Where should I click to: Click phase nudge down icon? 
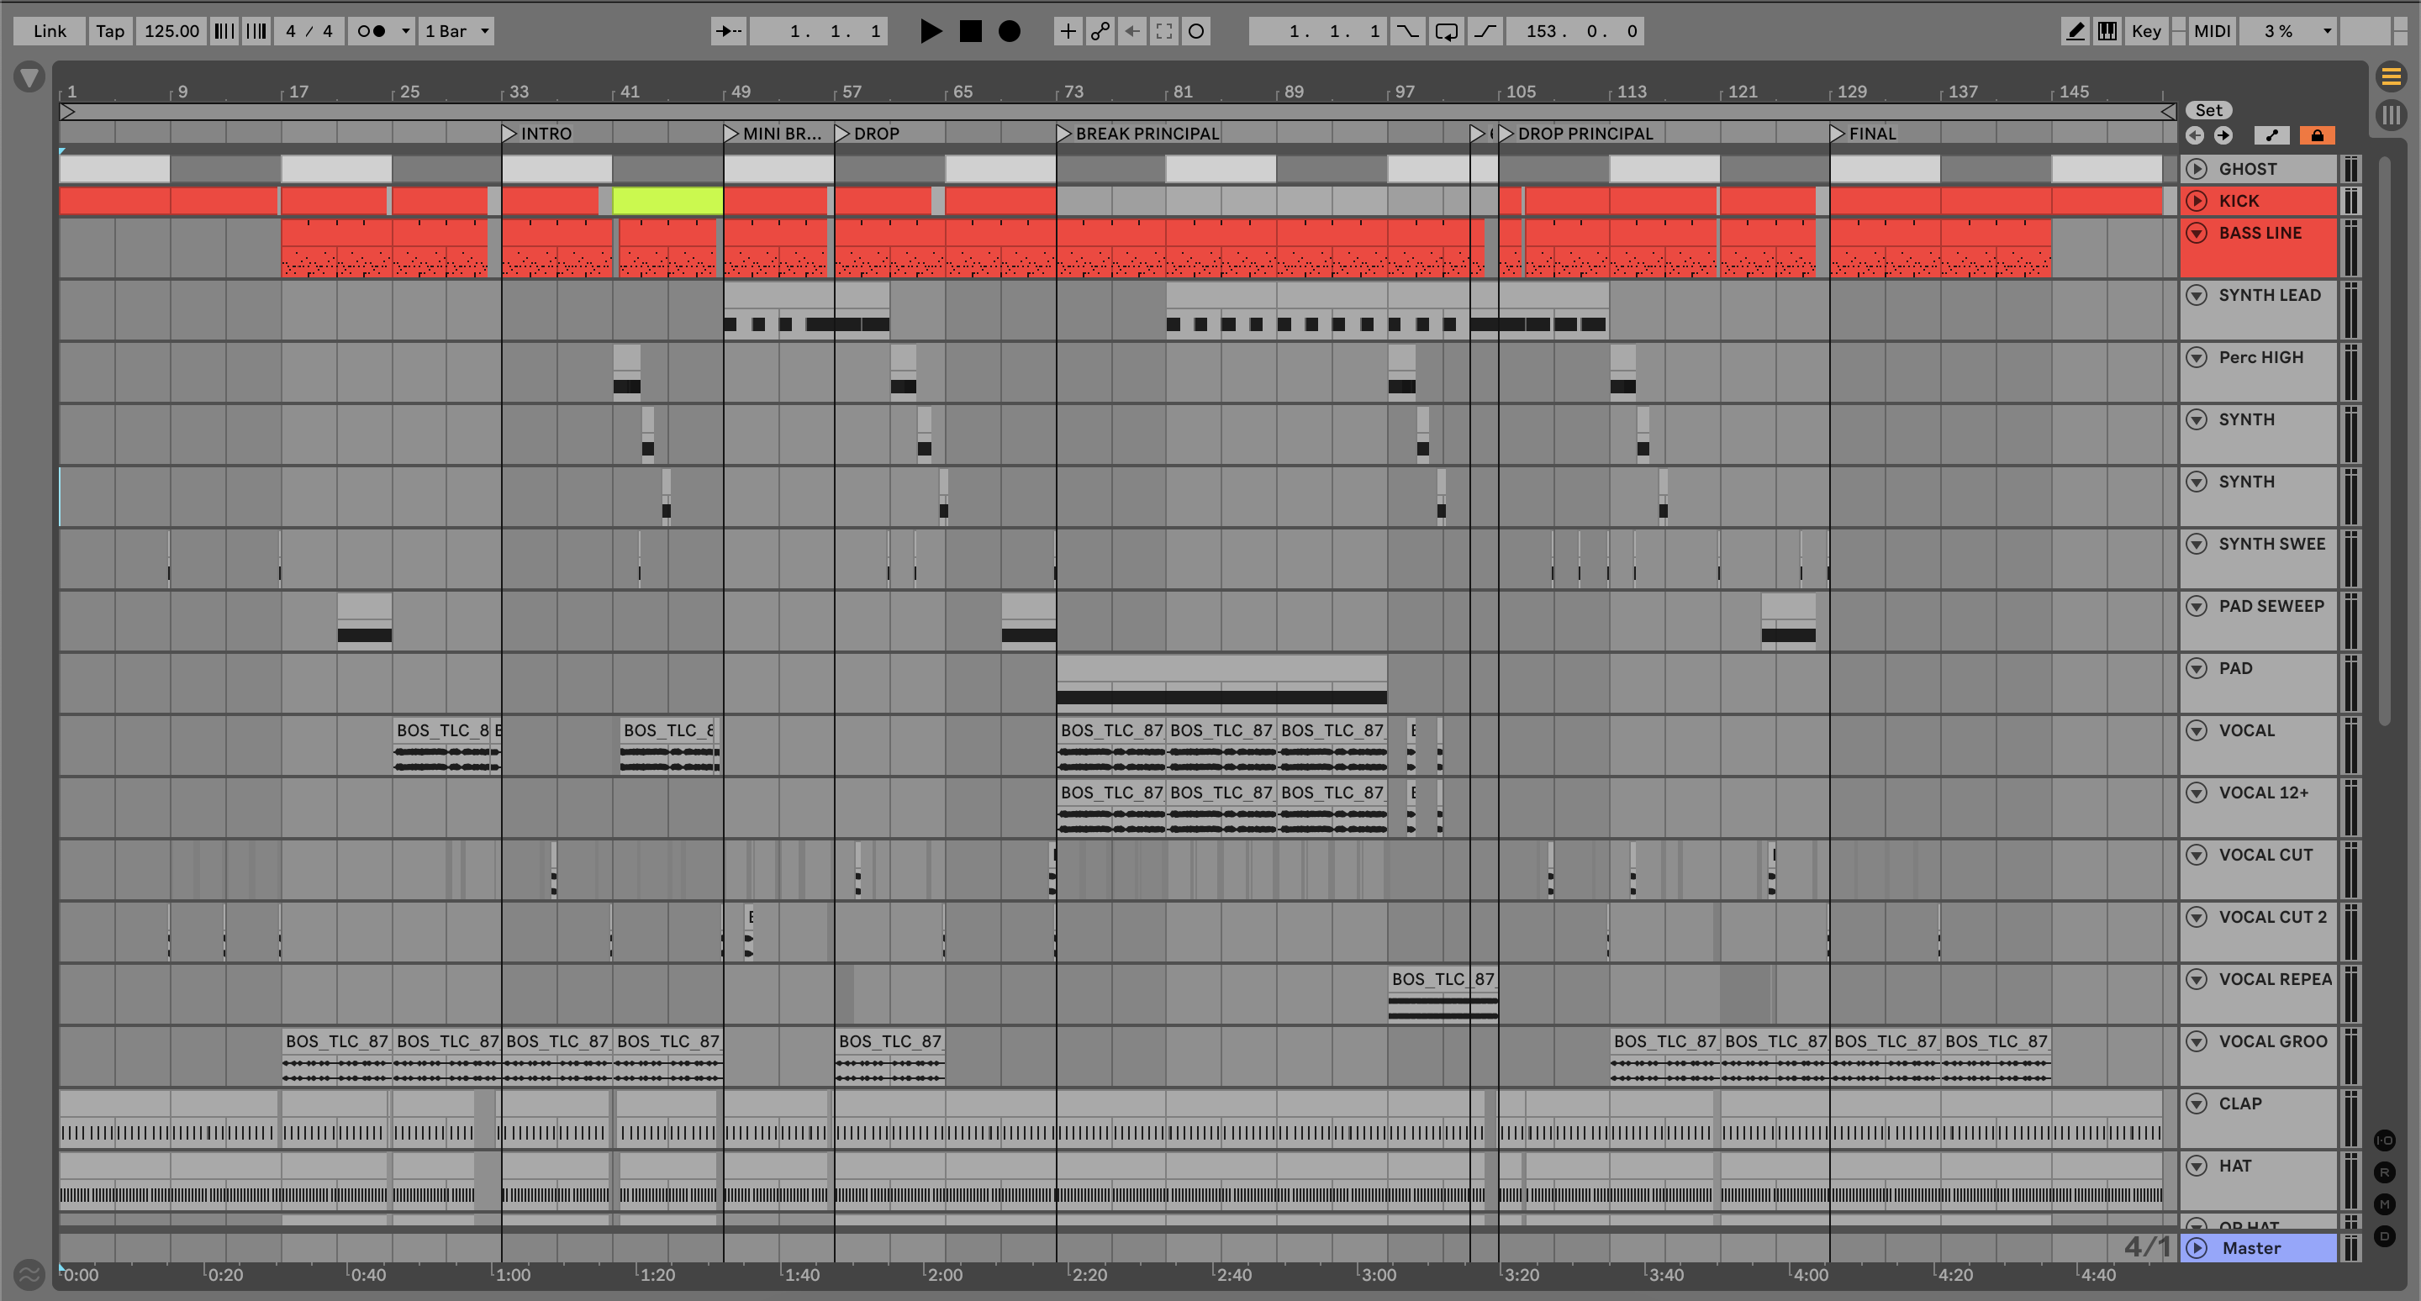pos(224,31)
